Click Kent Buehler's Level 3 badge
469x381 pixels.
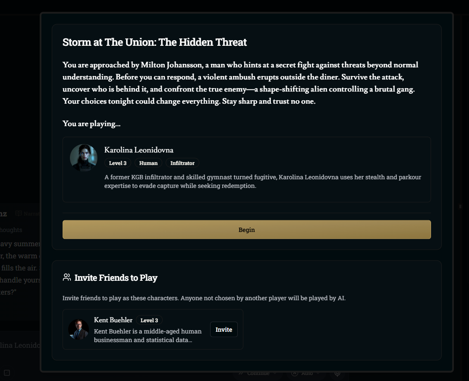[x=149, y=320]
